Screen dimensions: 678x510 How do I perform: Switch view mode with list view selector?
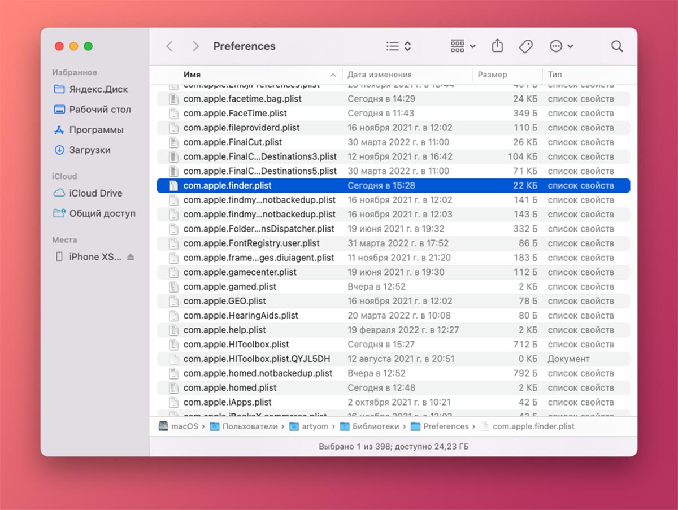(x=398, y=46)
